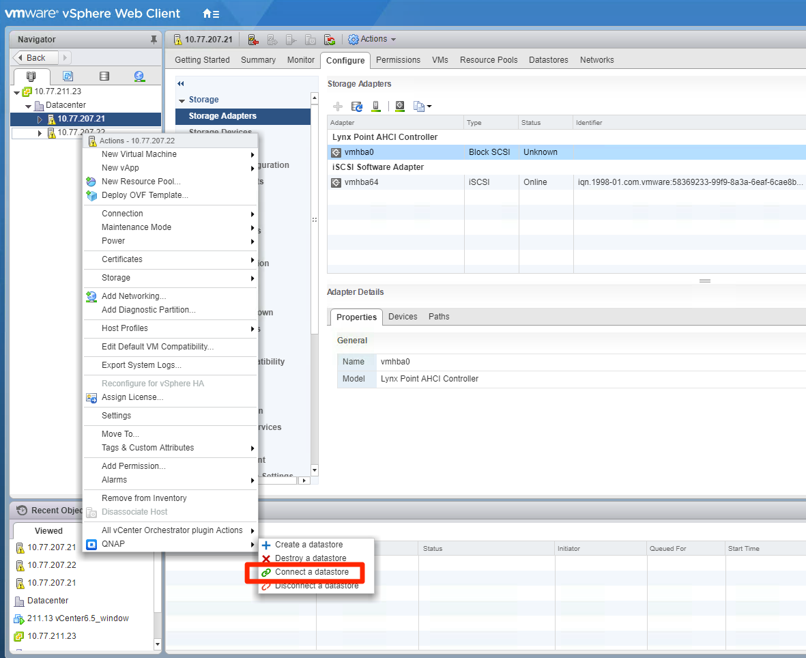This screenshot has width=806, height=658.
Task: Switch to the Networking view in Navigator
Action: pyautogui.click(x=138, y=76)
